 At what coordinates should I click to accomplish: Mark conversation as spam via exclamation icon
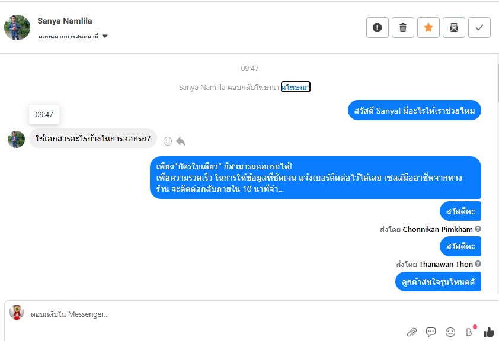click(x=377, y=28)
